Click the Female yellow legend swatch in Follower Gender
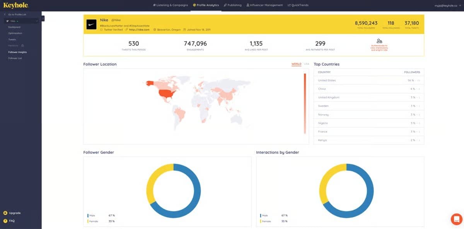The width and height of the screenshot is (464, 229). pyautogui.click(x=88, y=221)
